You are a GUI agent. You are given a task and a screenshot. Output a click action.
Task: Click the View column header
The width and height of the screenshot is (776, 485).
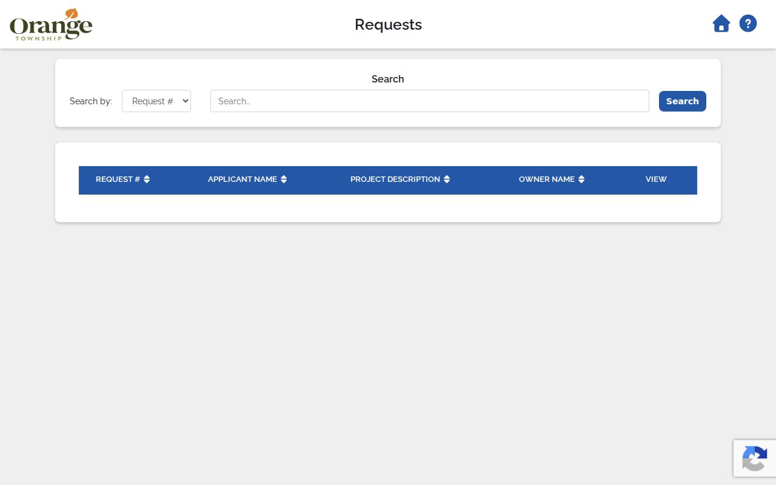coord(656,179)
